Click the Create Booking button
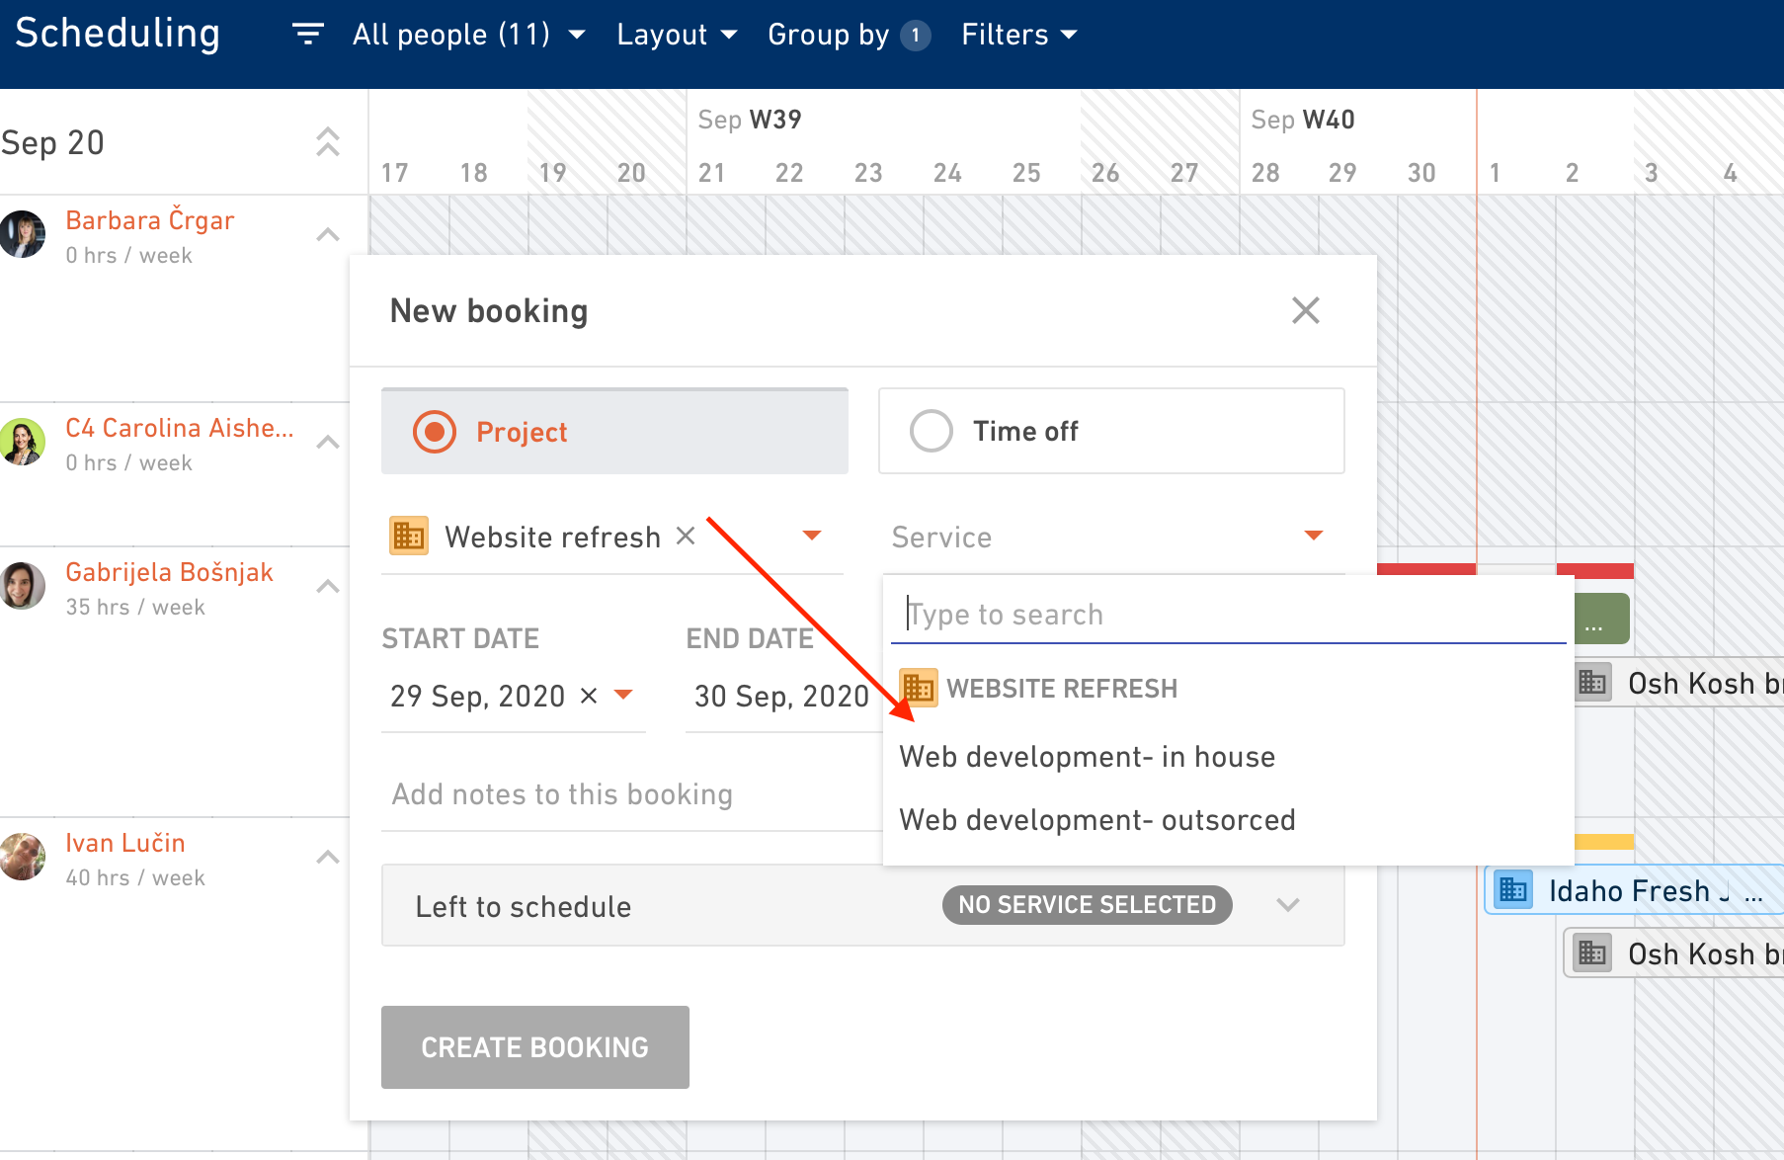This screenshot has width=1784, height=1160. coord(535,1047)
